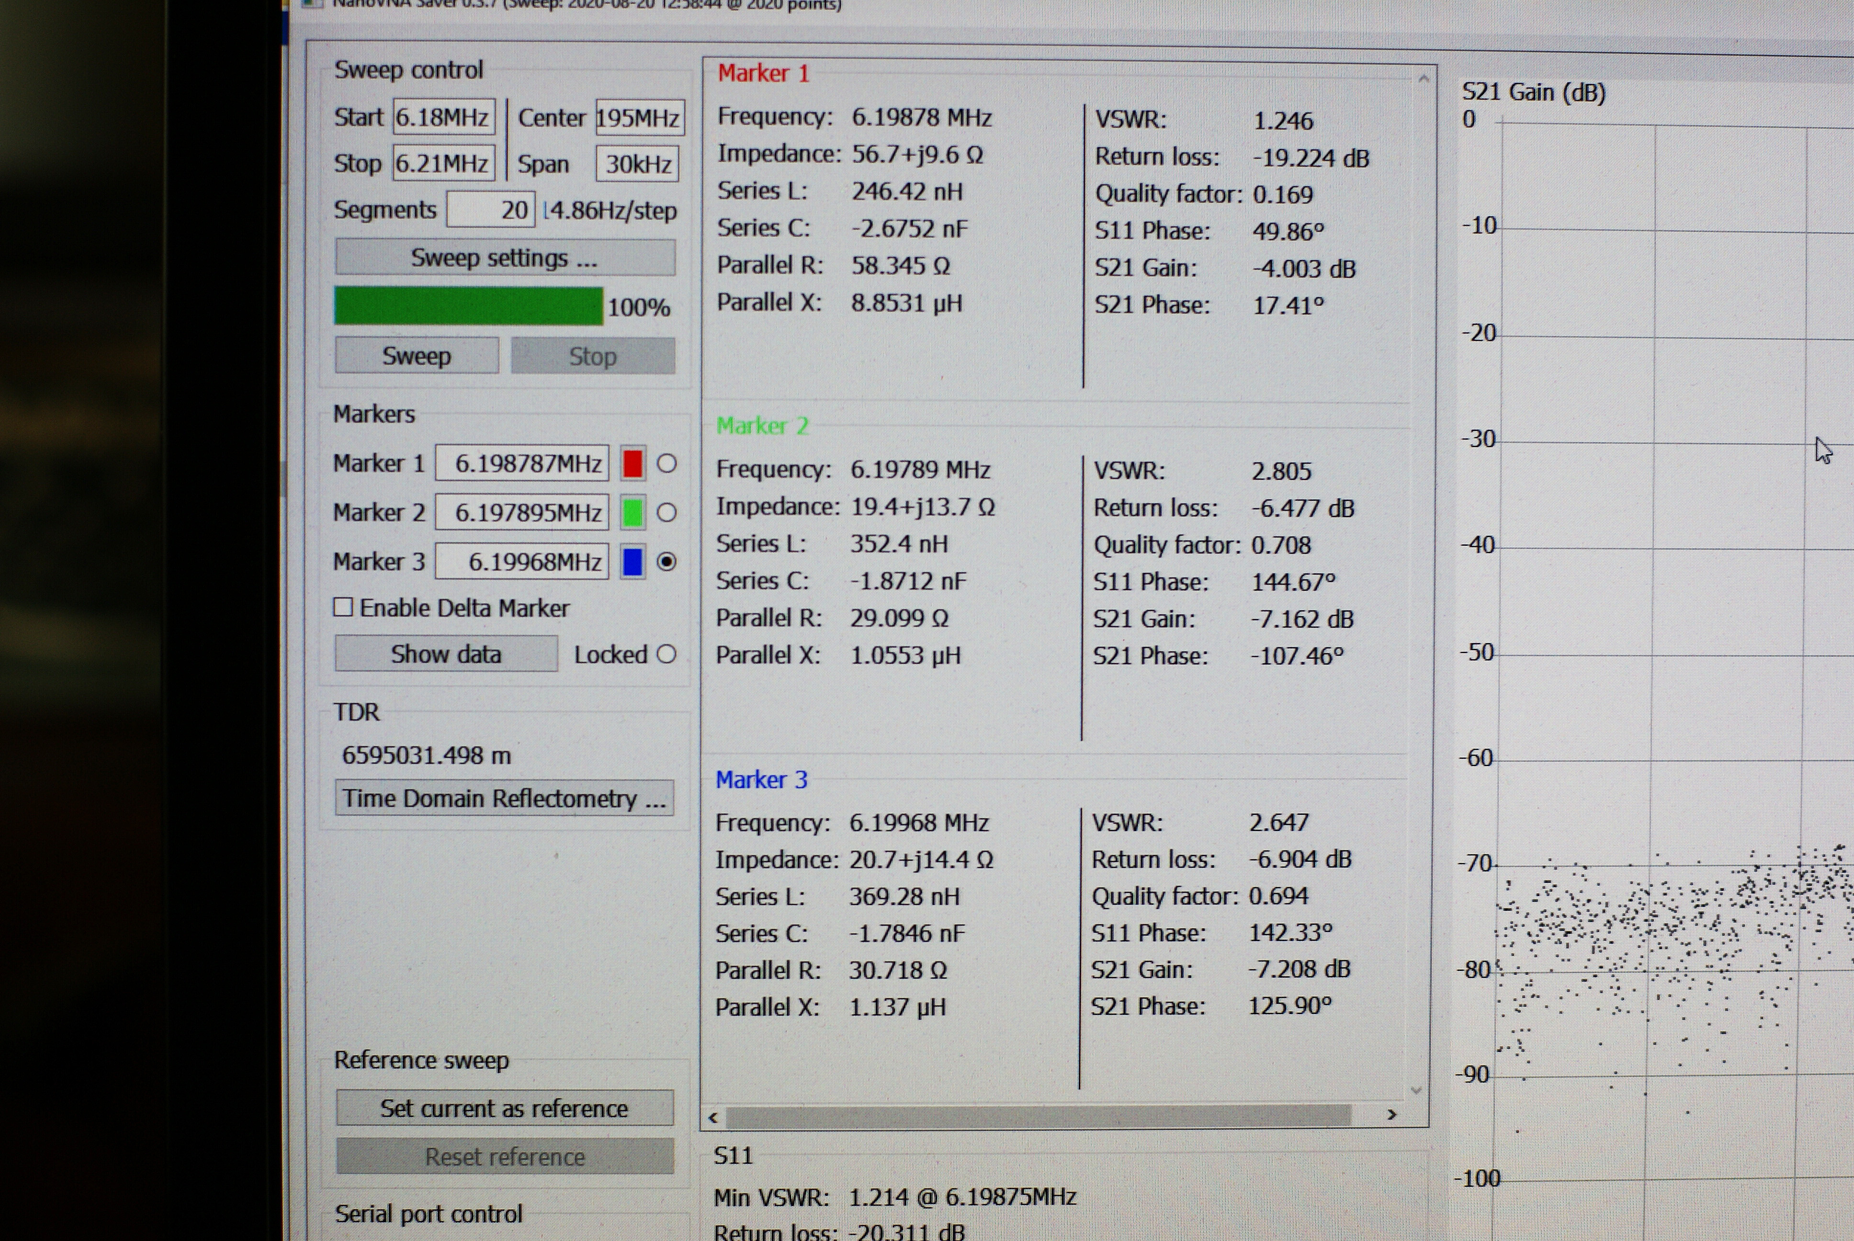Edit Marker 2 frequency field
The image size is (1854, 1241).
click(x=522, y=513)
